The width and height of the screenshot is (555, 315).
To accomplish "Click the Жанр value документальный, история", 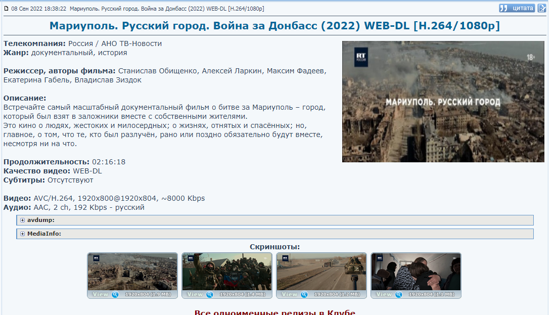I will (79, 53).
